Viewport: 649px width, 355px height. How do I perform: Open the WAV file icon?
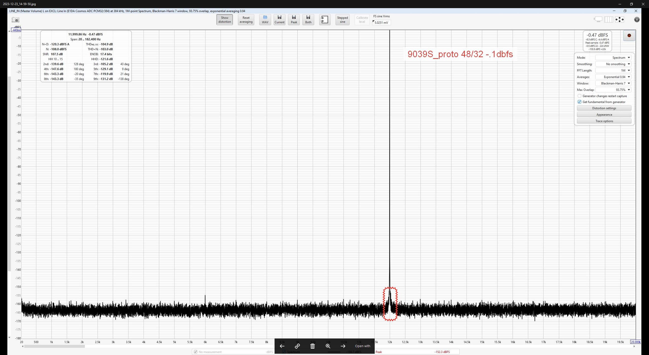(x=265, y=20)
